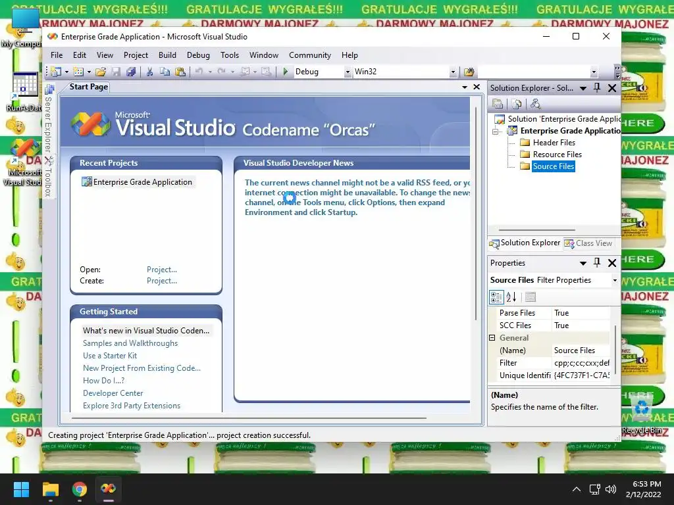Click Developer Center link
Screen dimensions: 674x505
click(x=113, y=393)
